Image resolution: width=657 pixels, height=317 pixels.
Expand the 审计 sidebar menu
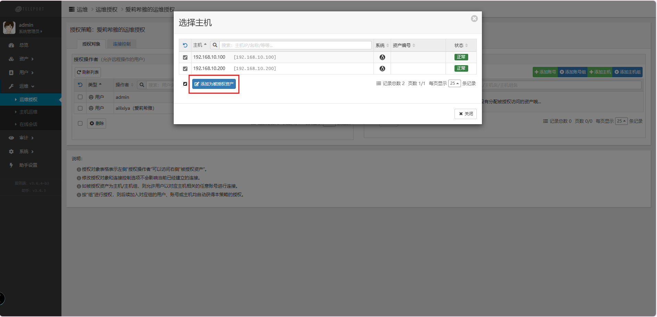24,138
